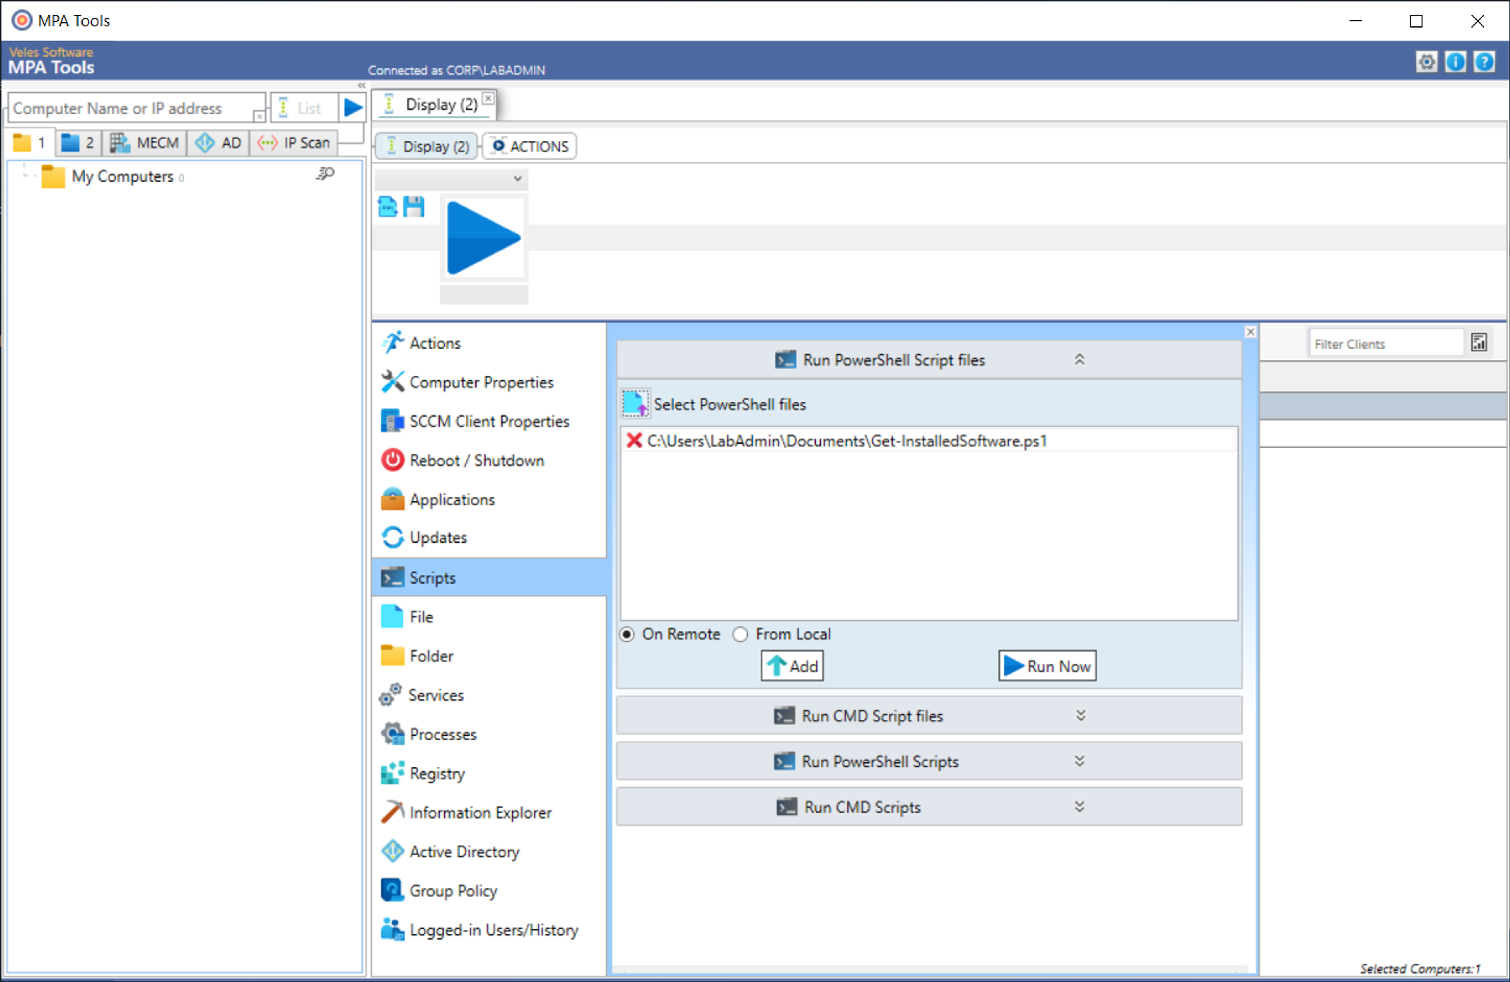Clear the computer name field with small x
Viewport: 1510px width, 982px height.
point(259,116)
